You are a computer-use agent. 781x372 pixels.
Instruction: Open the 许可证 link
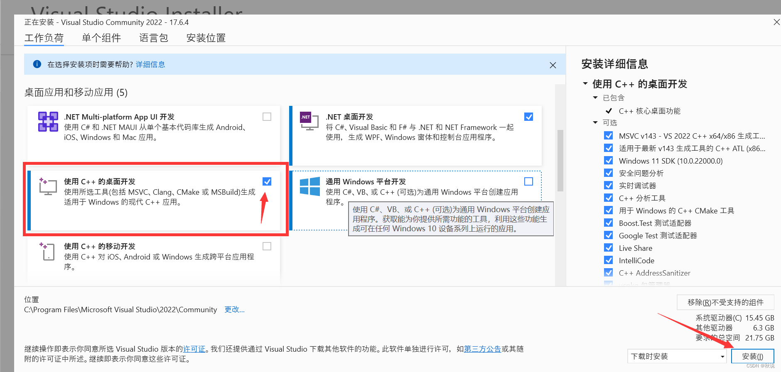194,349
